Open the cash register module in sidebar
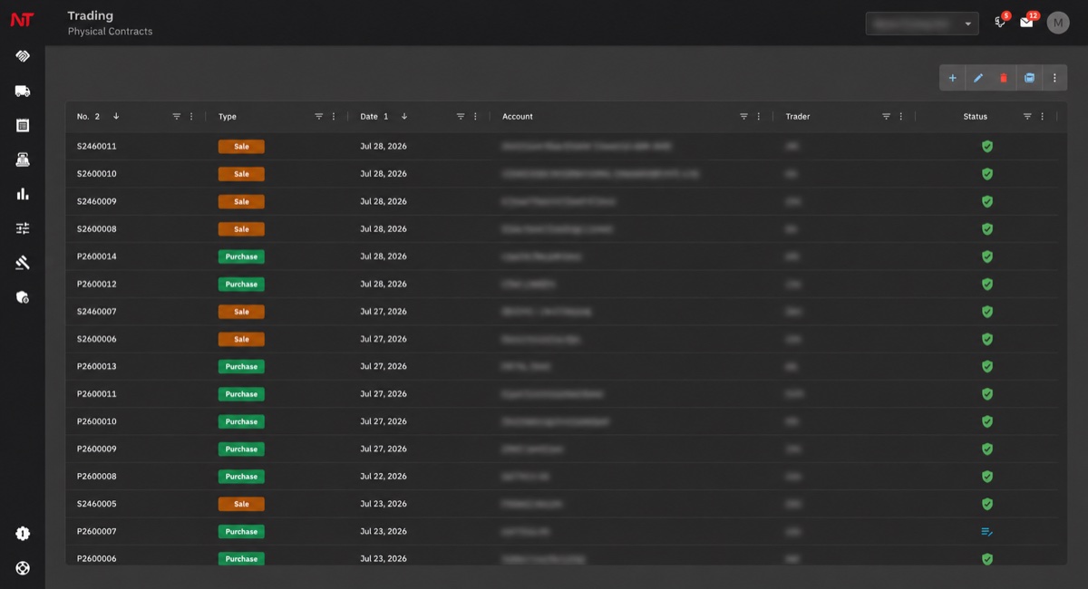This screenshot has height=589, width=1088. [x=23, y=159]
